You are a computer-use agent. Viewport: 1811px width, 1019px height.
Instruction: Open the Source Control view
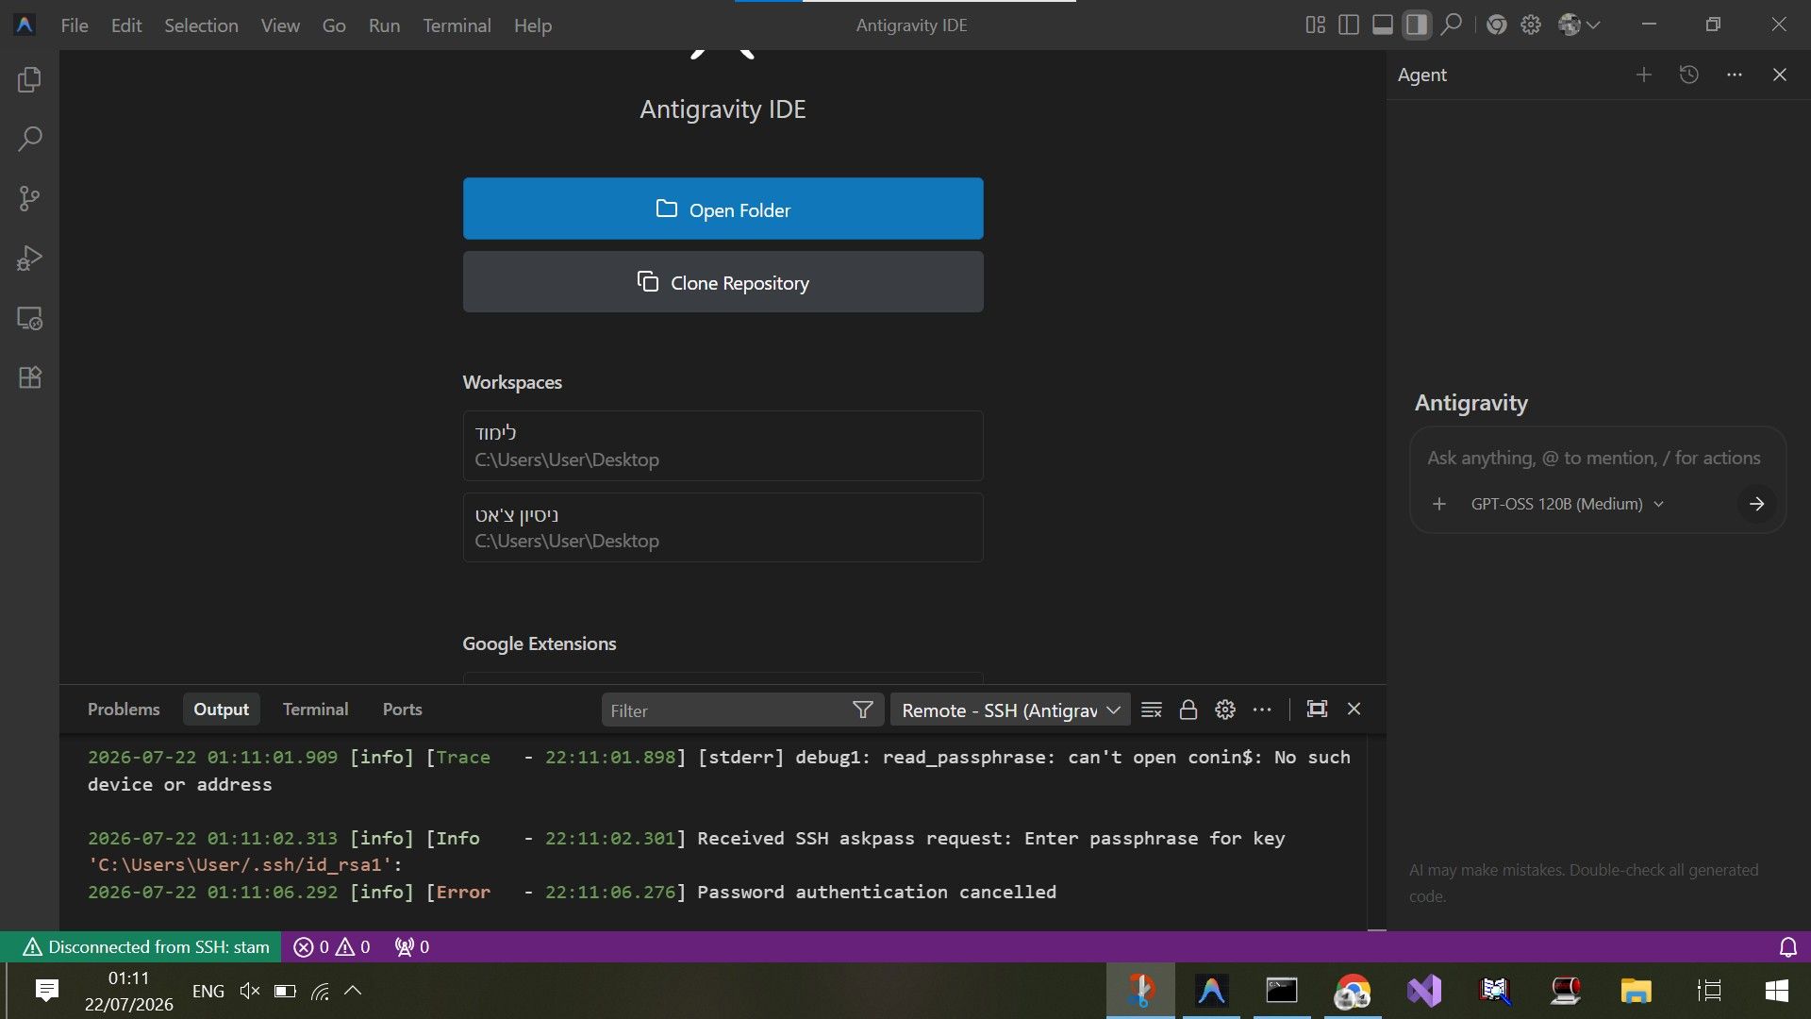[29, 198]
